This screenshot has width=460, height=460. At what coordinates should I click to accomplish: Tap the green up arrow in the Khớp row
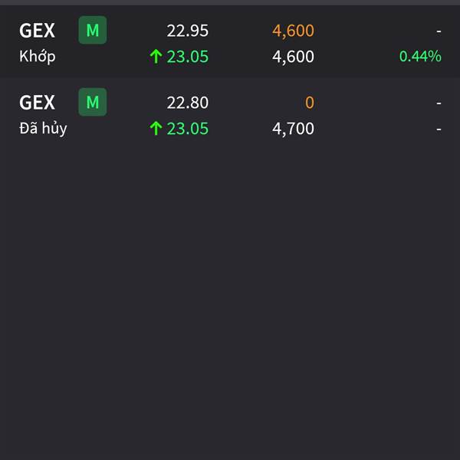156,56
